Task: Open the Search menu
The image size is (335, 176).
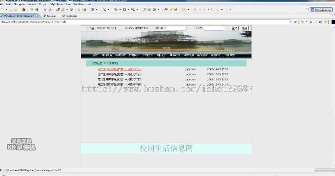Action: click(x=32, y=4)
